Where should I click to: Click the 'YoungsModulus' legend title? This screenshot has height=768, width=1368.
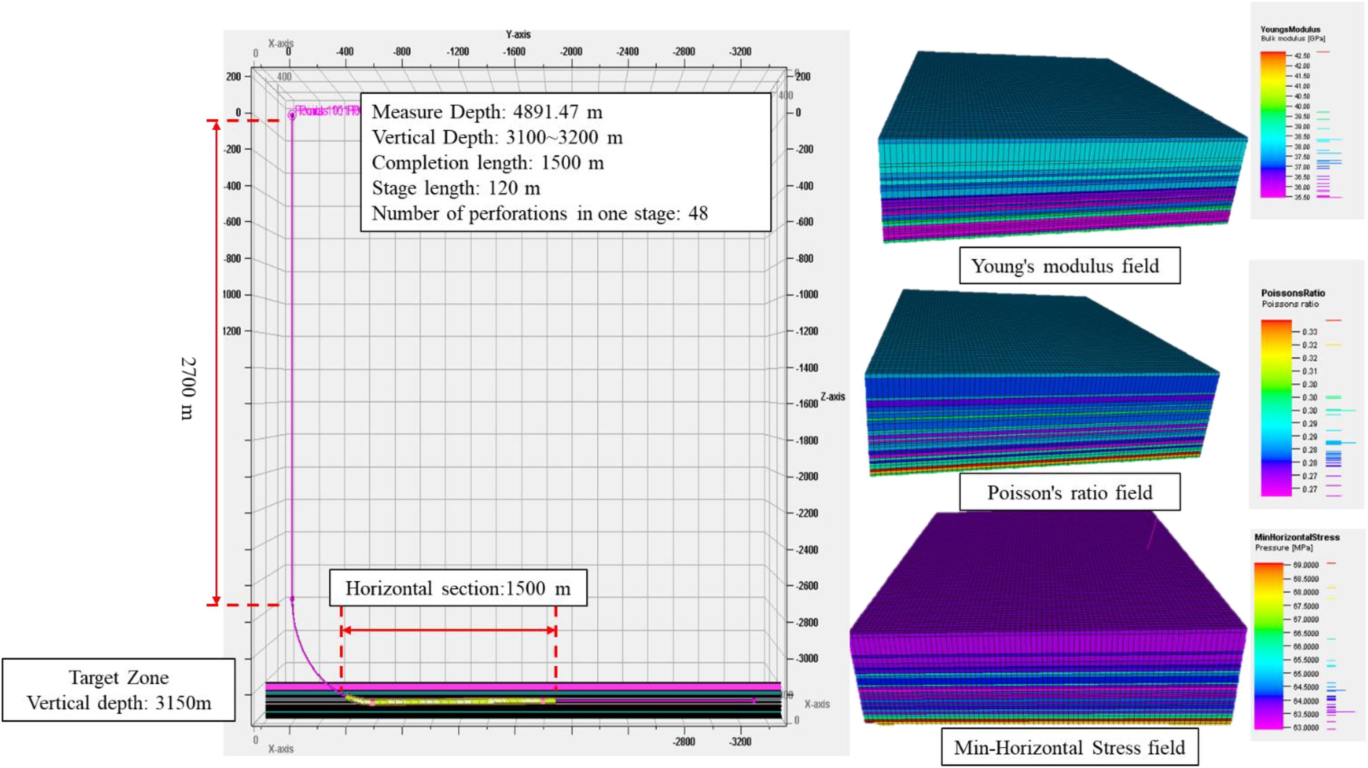[x=1290, y=29]
